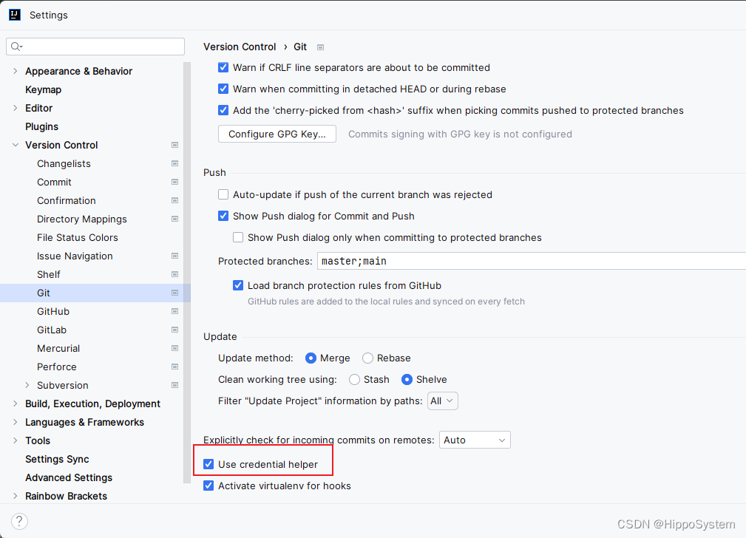746x538 pixels.
Task: Click the IntelliJ IDEA logo in title bar
Action: (15, 15)
